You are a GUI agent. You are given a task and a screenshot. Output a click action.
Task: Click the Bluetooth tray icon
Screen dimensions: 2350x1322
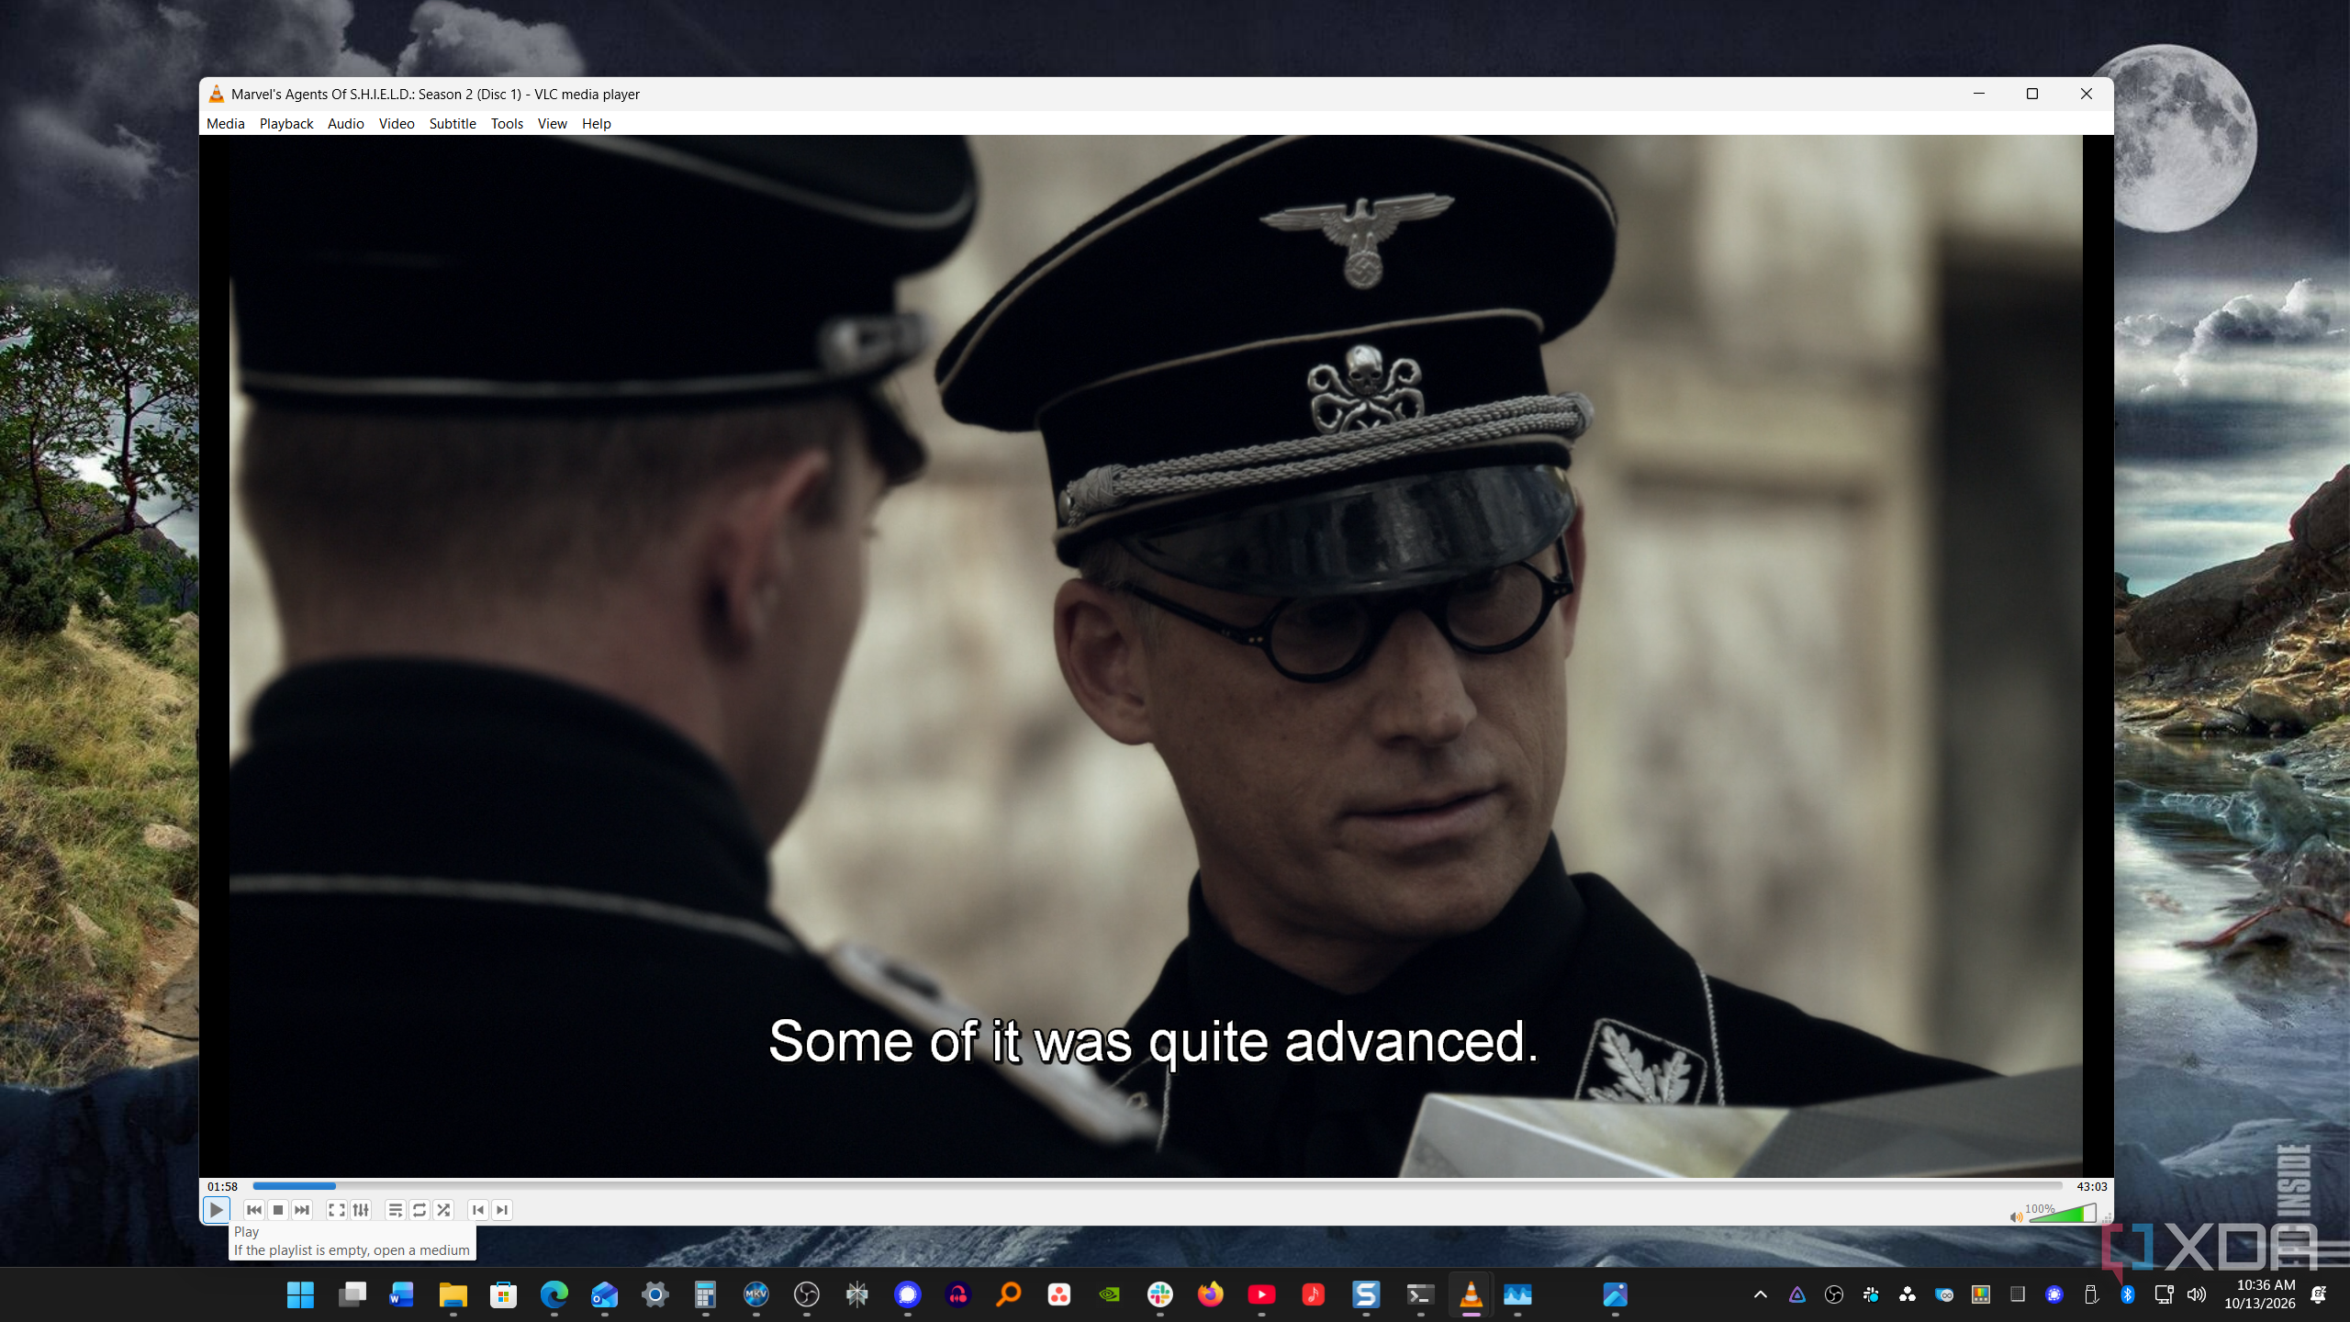tap(2128, 1294)
